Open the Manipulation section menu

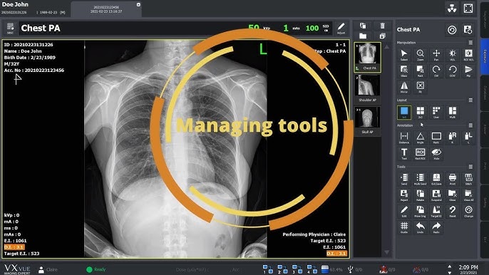pos(470,43)
